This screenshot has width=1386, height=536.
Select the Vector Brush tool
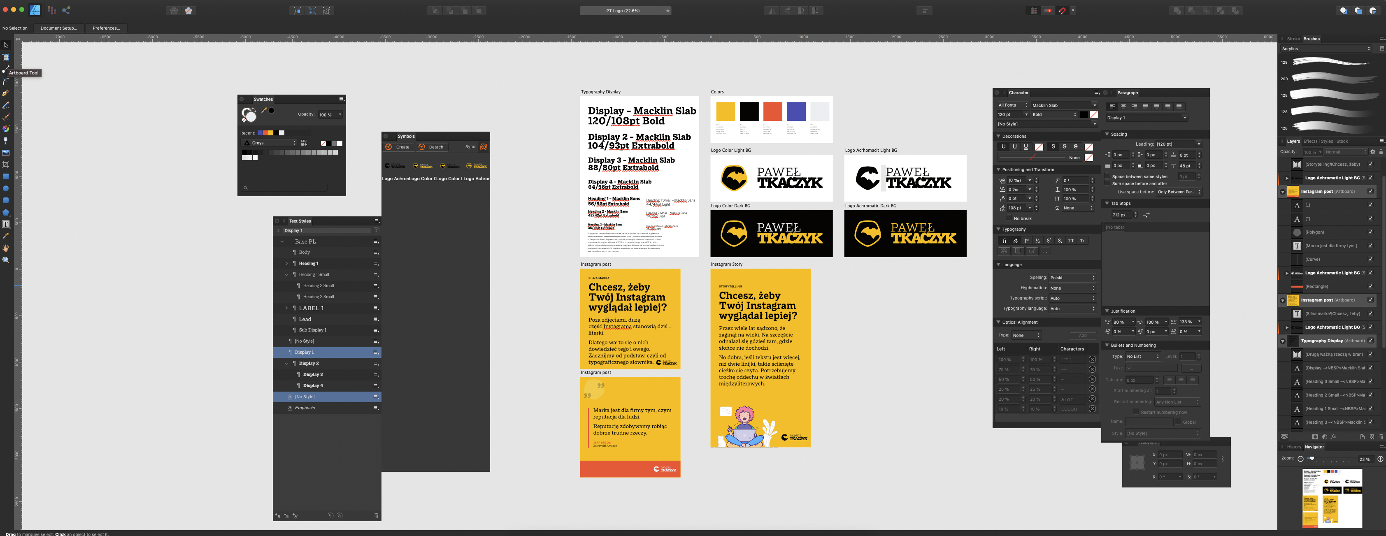pyautogui.click(x=6, y=117)
